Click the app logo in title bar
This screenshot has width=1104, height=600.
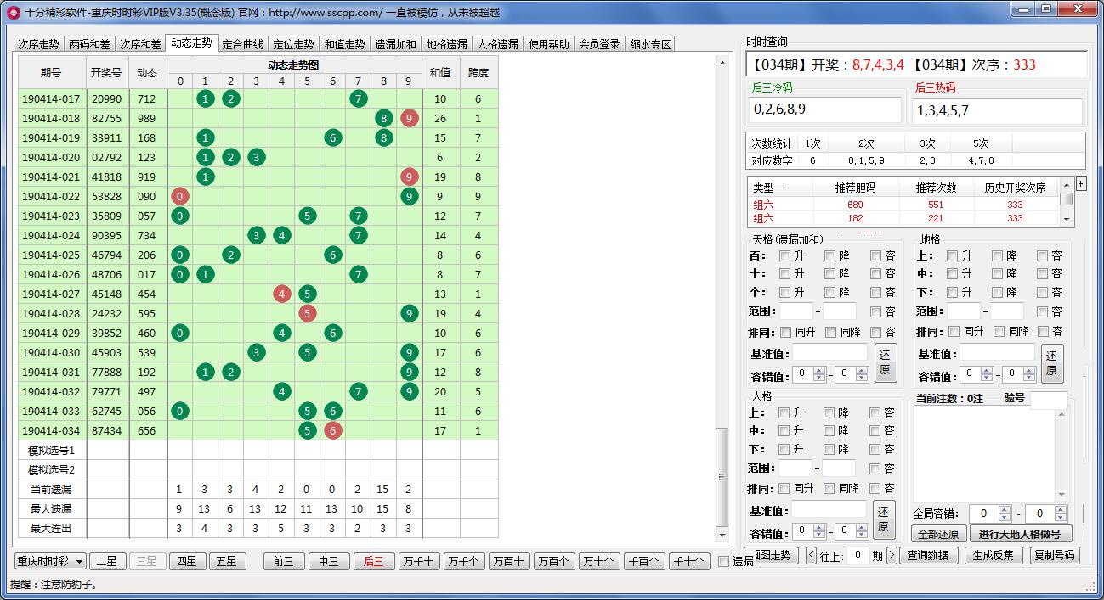(13, 12)
